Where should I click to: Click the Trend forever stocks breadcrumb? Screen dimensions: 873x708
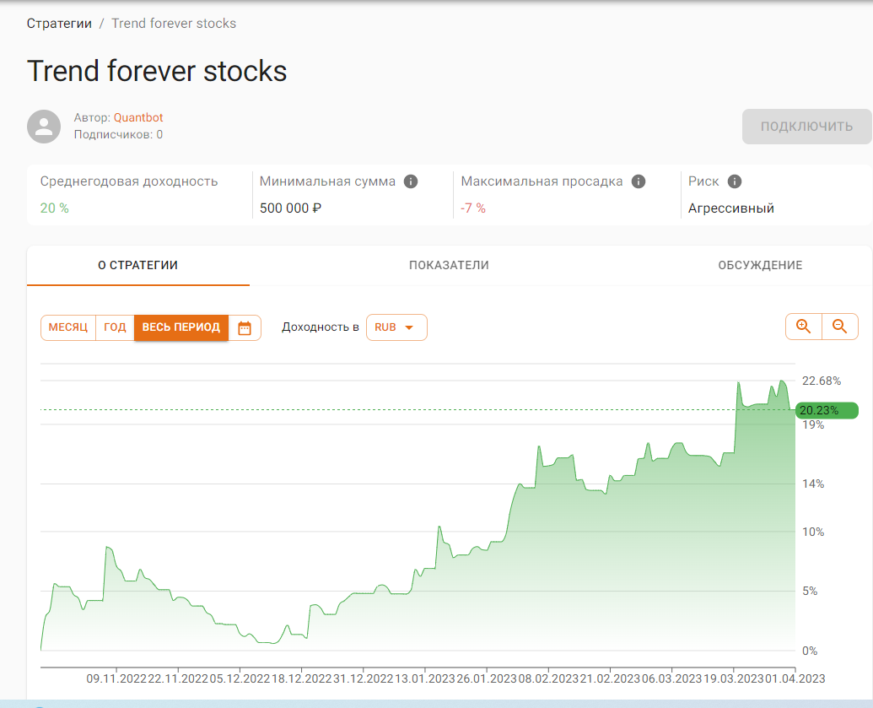click(174, 24)
